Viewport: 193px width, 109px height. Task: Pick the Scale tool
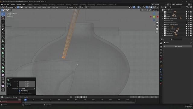pyautogui.click(x=3, y=29)
